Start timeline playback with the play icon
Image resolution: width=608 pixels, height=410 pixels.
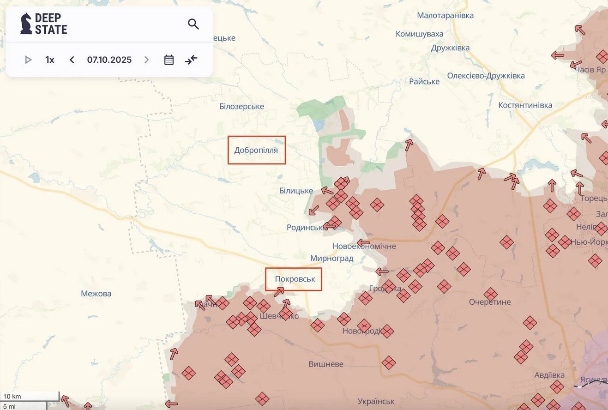(28, 59)
